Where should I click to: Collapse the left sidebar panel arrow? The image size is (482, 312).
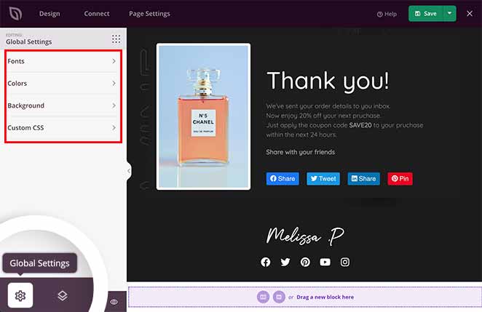click(129, 171)
